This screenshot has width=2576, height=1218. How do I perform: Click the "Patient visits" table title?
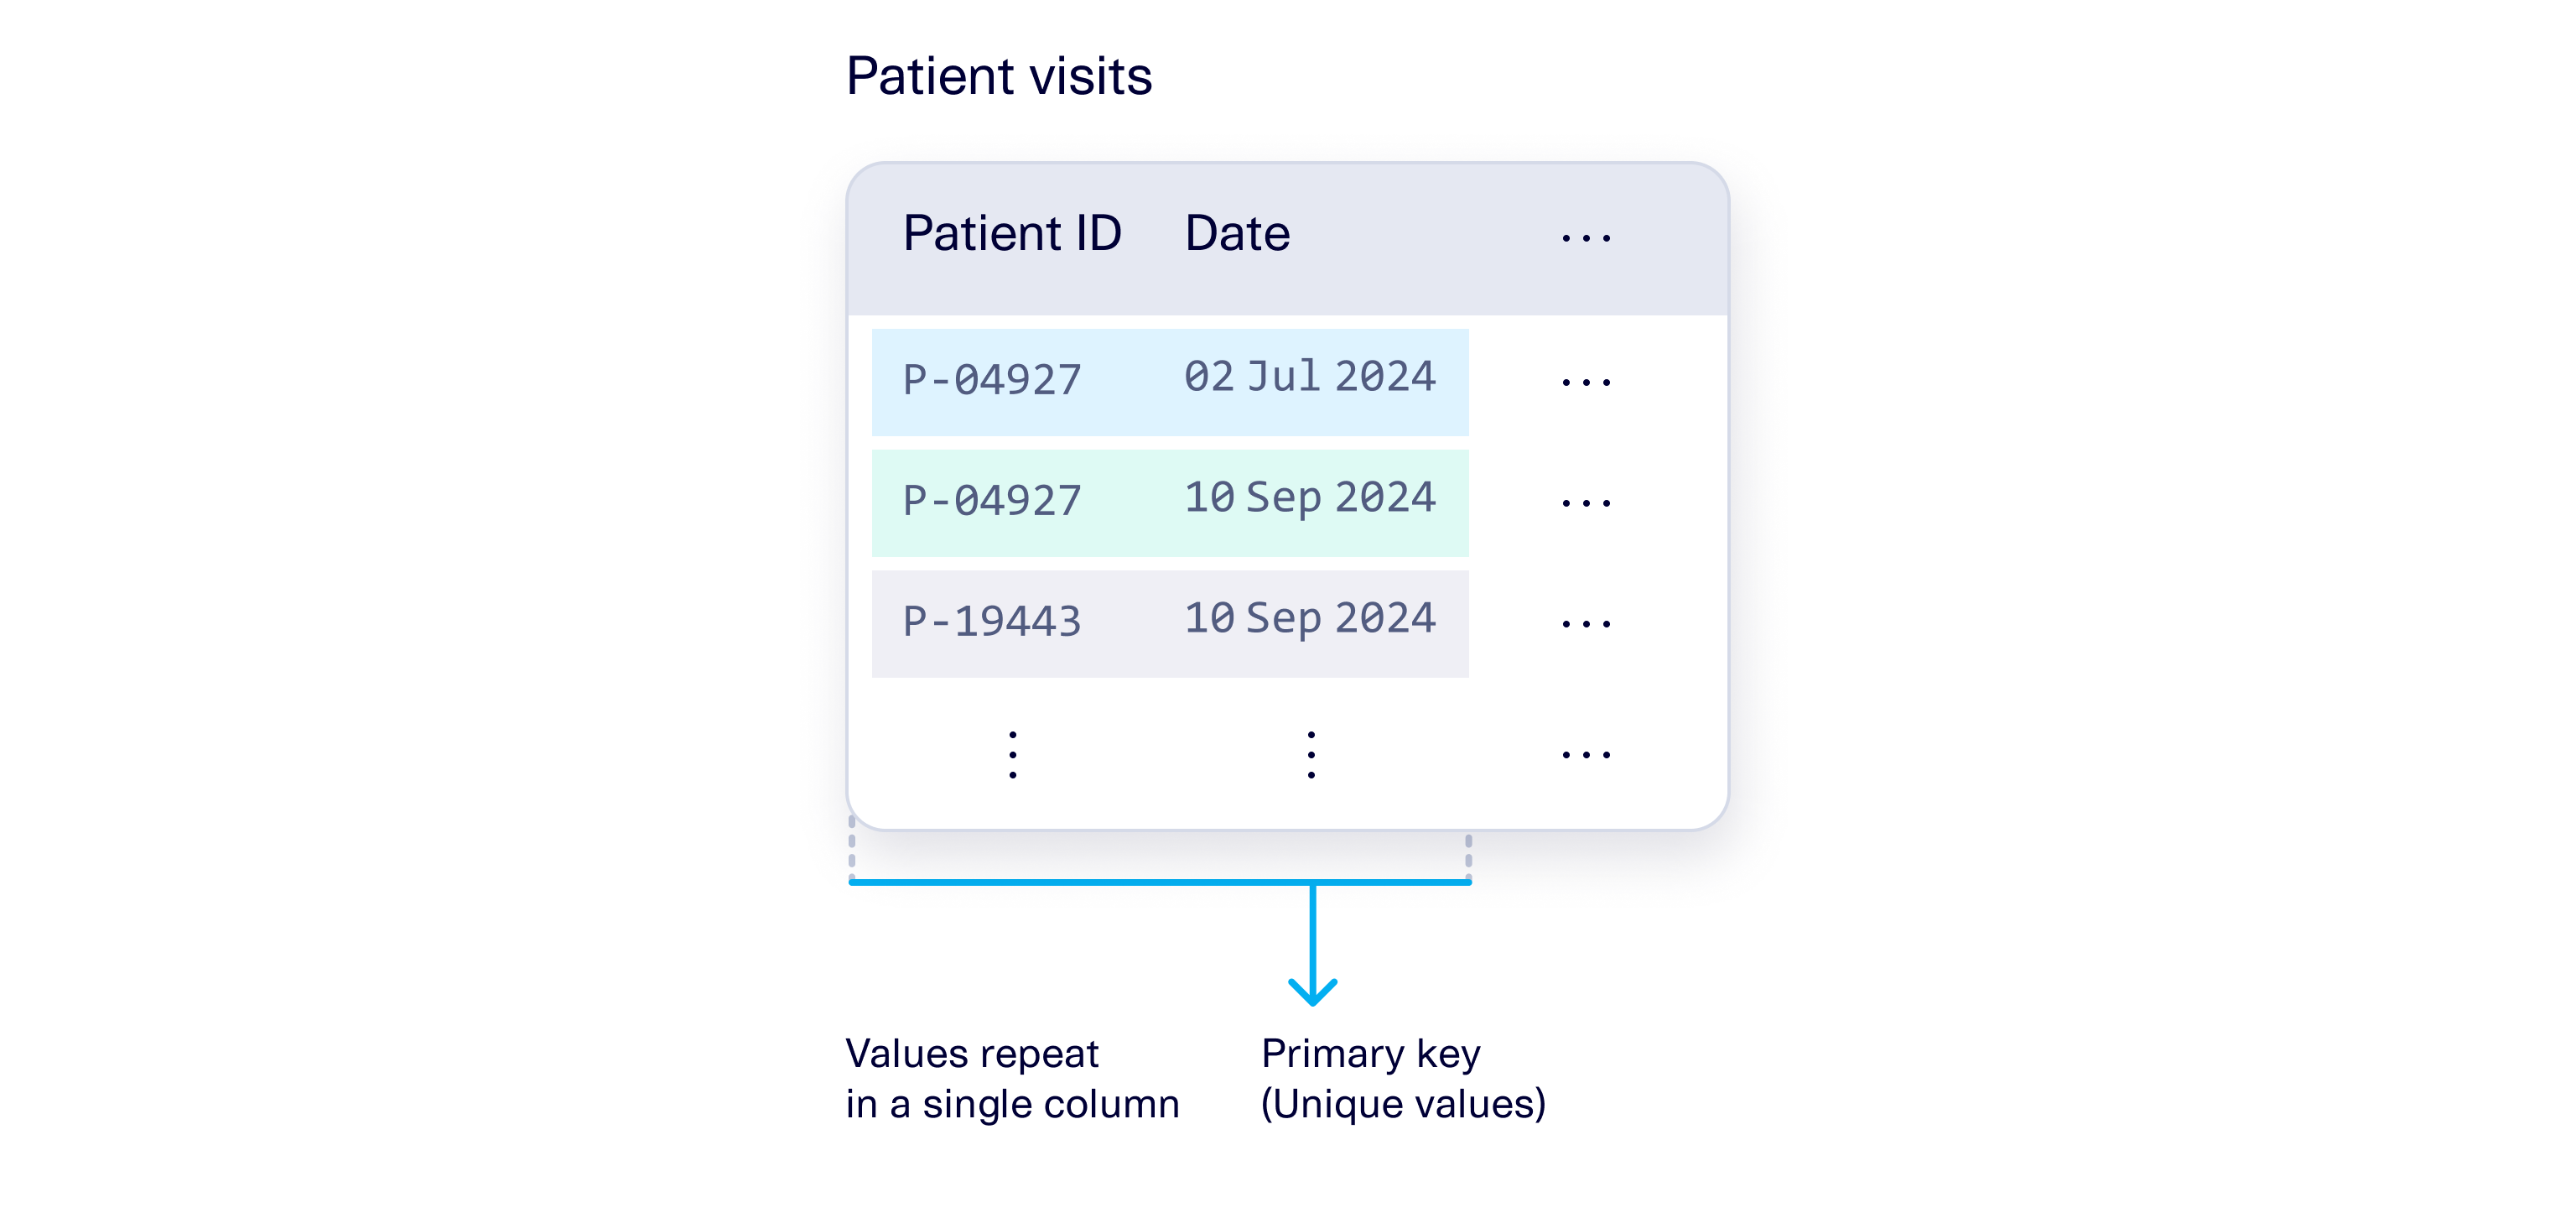[x=998, y=76]
